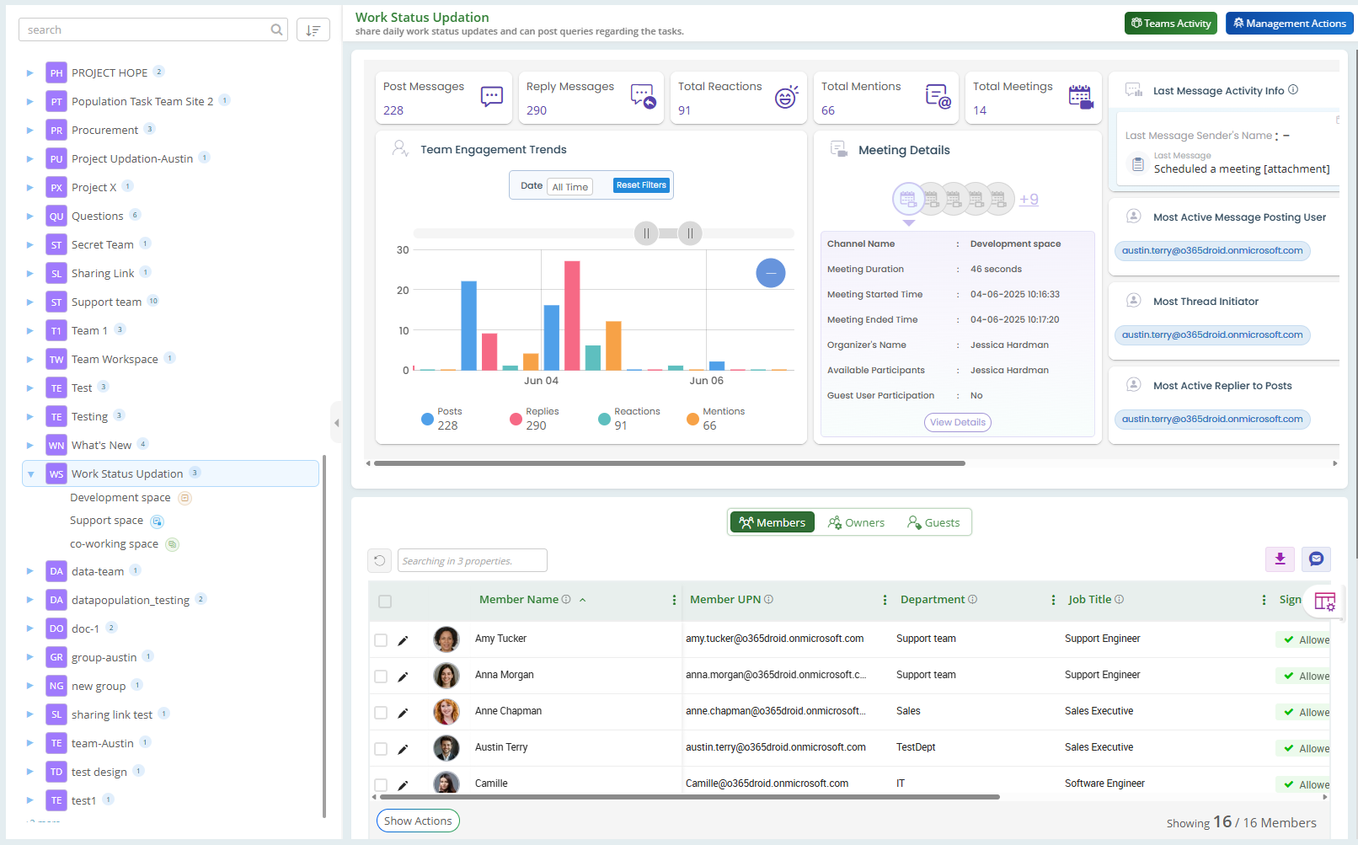Viewport: 1358px width, 845px height.
Task: Check the select-all members header checkbox
Action: [x=385, y=602]
